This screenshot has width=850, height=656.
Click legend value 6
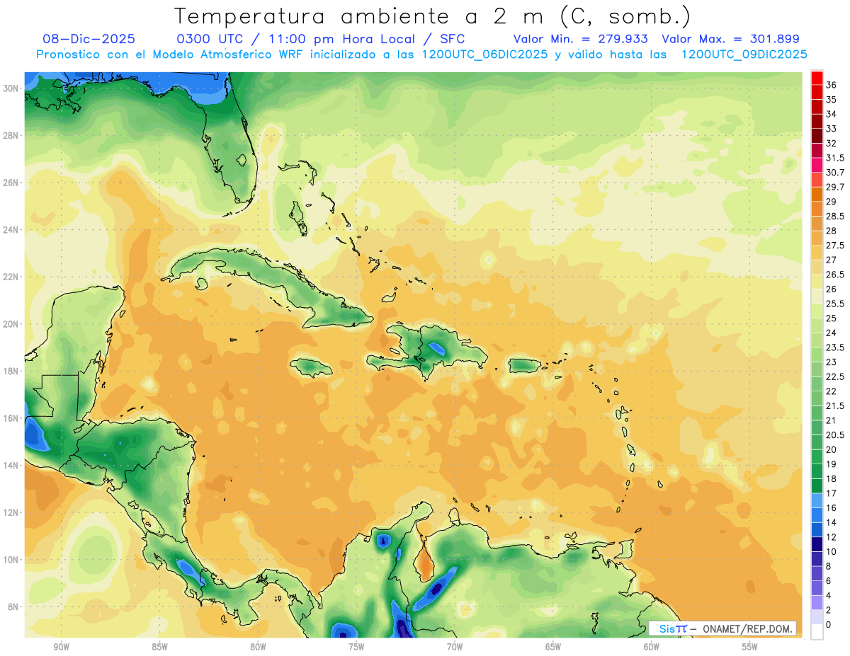[829, 580]
